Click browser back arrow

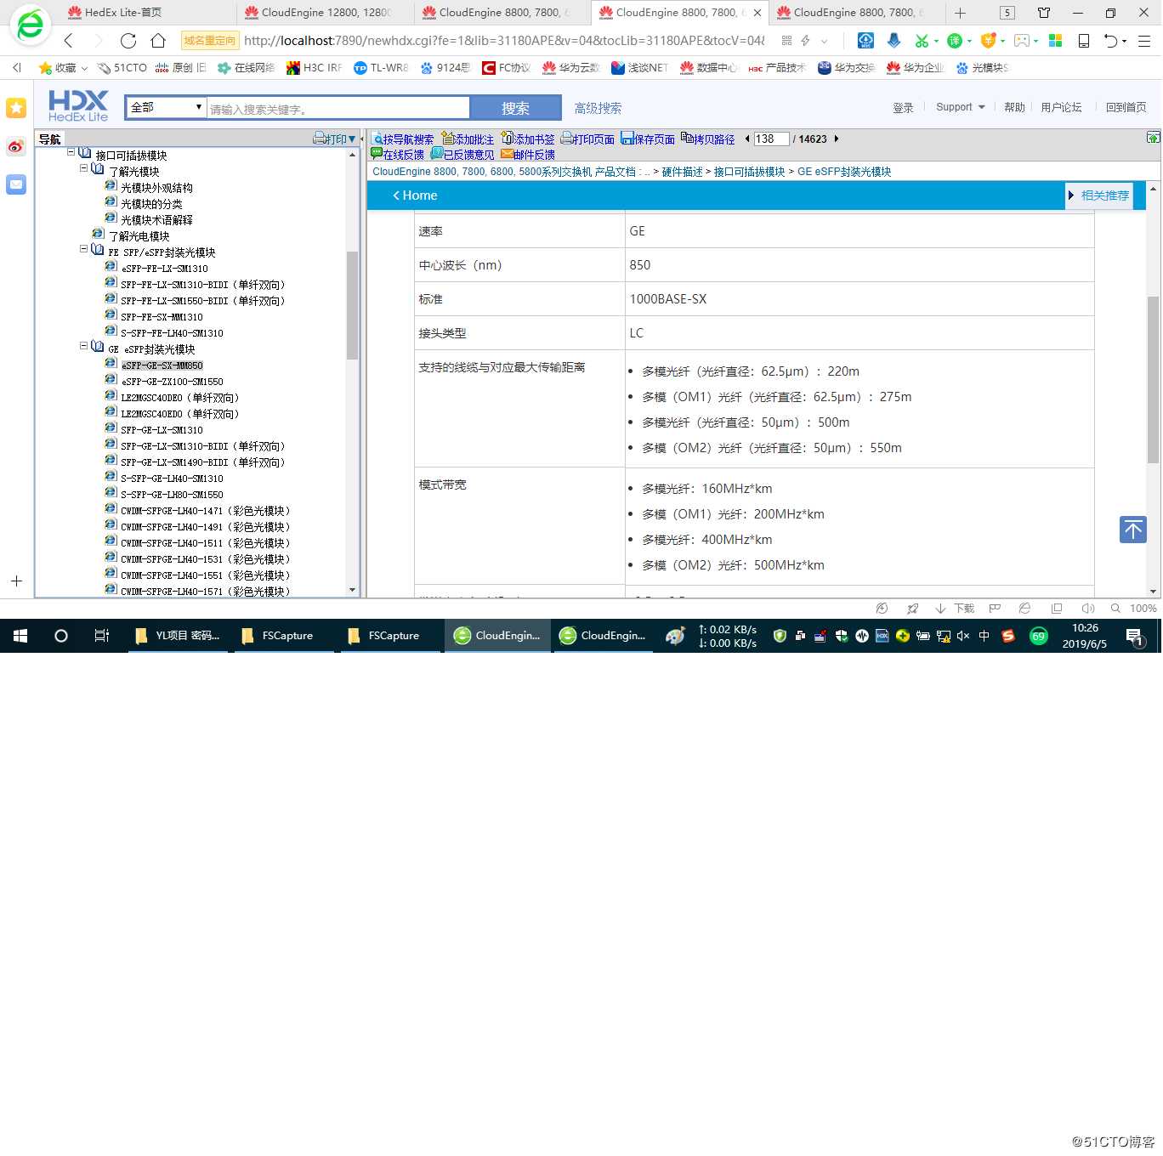pos(69,41)
